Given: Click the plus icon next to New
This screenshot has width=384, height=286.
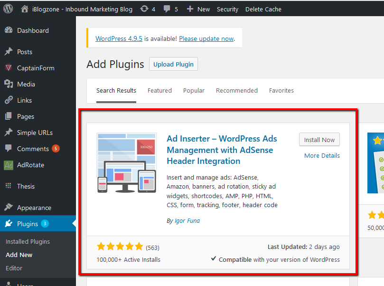Looking at the screenshot, I should (x=190, y=9).
